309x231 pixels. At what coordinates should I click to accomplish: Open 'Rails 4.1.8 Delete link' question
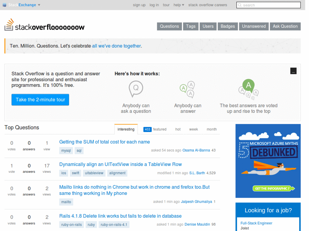tap(120, 216)
